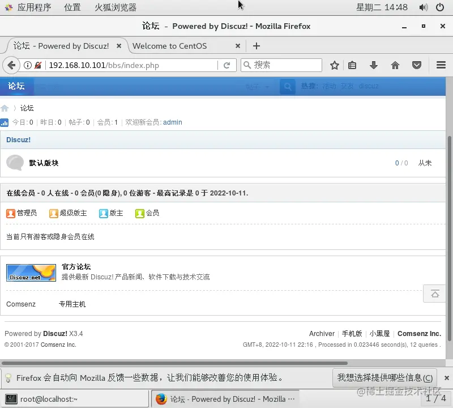This screenshot has width=453, height=408.
Task: Open the 官方论坛 link
Action: click(x=76, y=266)
